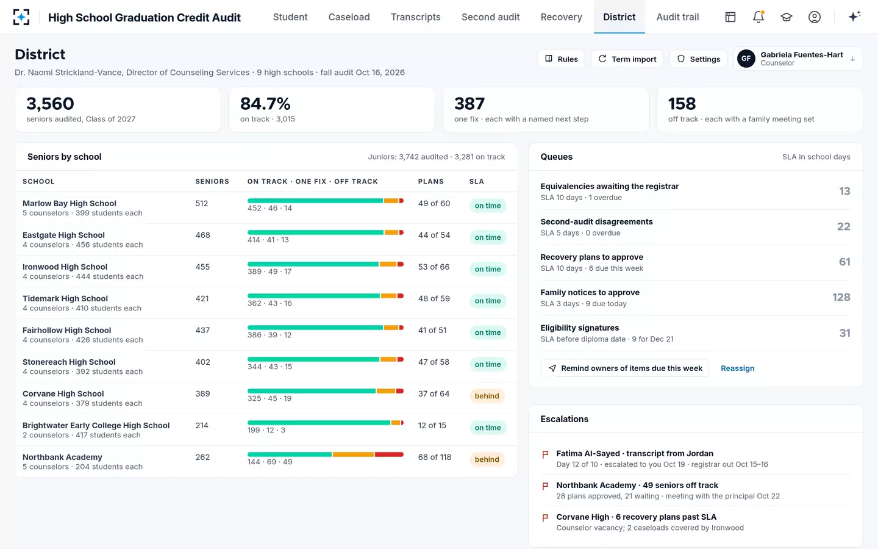Image resolution: width=878 pixels, height=549 pixels.
Task: Select Tidemark High School
Action: click(266, 303)
